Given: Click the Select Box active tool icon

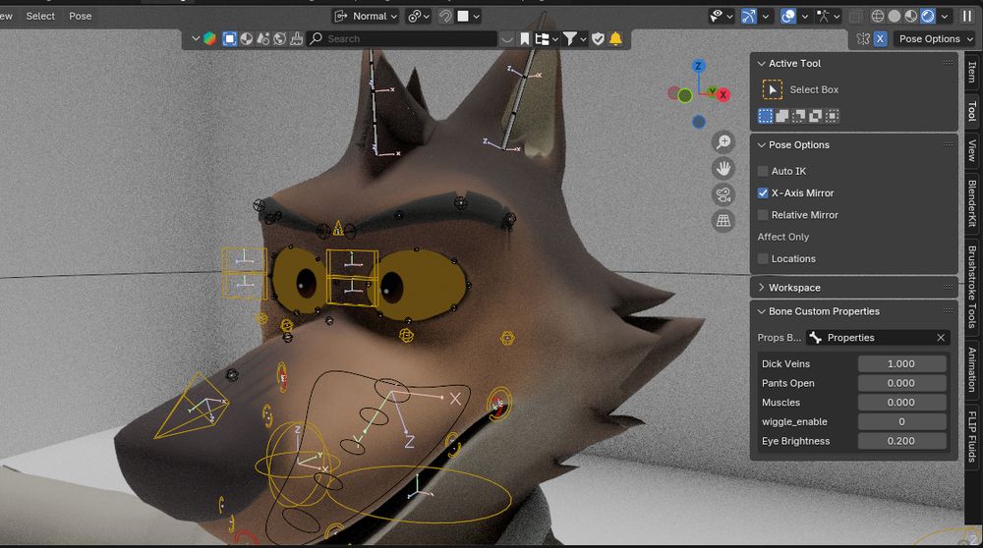Looking at the screenshot, I should (773, 89).
